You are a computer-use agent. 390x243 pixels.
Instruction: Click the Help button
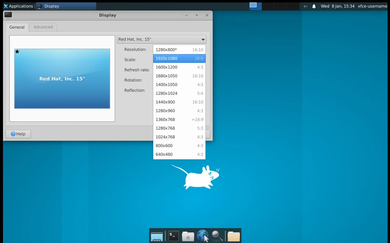pos(18,134)
